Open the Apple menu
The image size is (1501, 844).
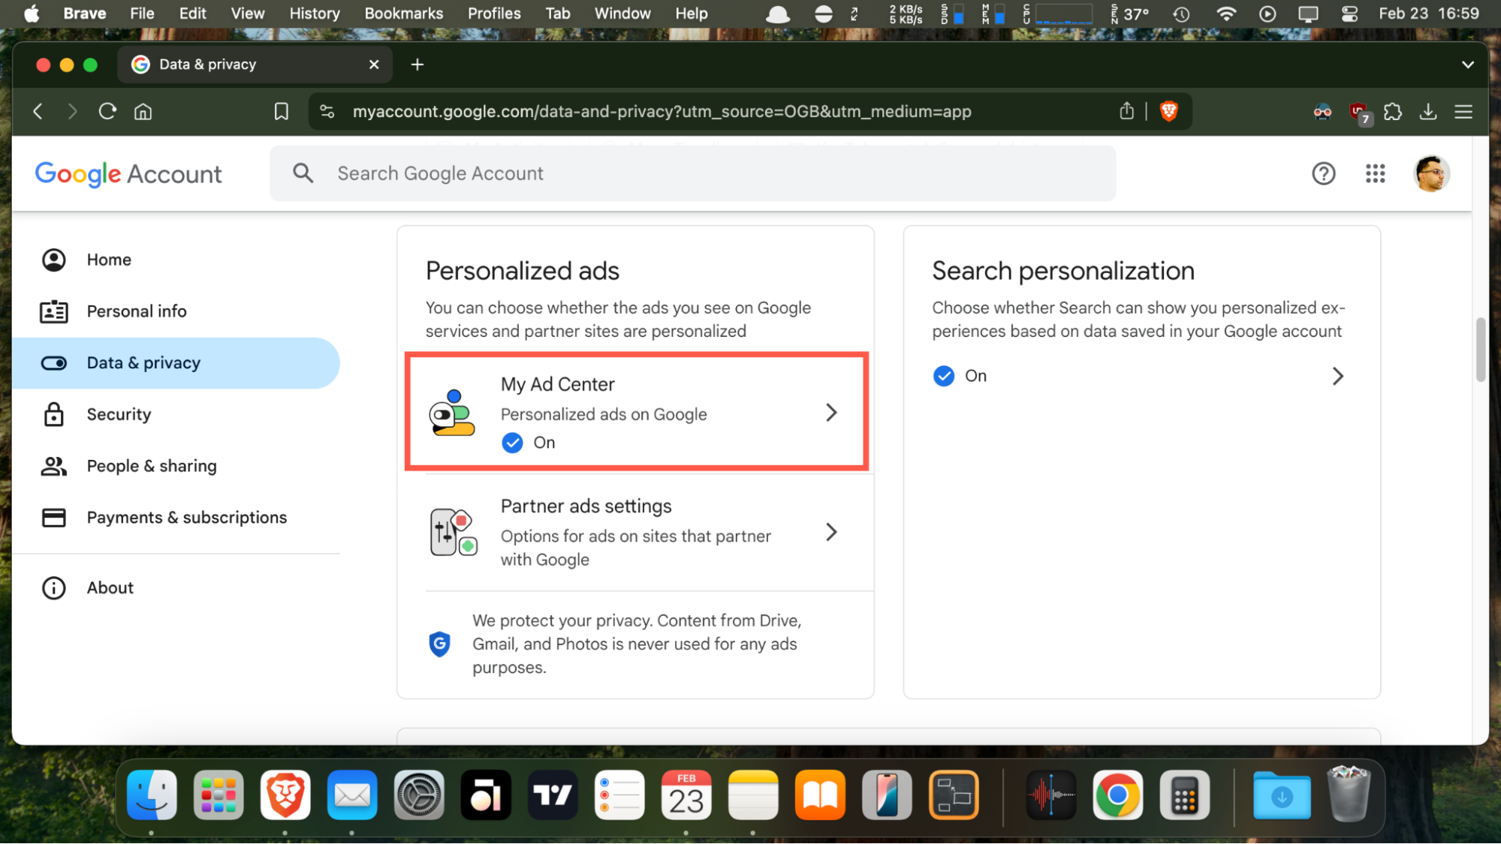(x=32, y=14)
